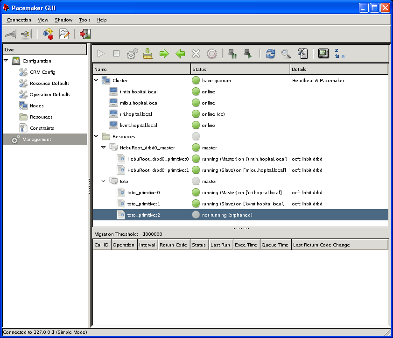This screenshot has width=393, height=338.
Task: Open the Shadow menu
Action: point(63,20)
